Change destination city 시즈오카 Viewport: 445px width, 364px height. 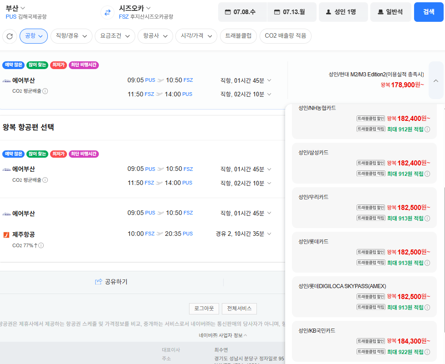[x=134, y=8]
